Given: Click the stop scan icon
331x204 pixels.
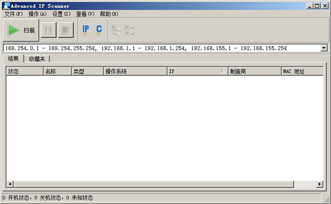Looking at the screenshot, I should coord(66,30).
